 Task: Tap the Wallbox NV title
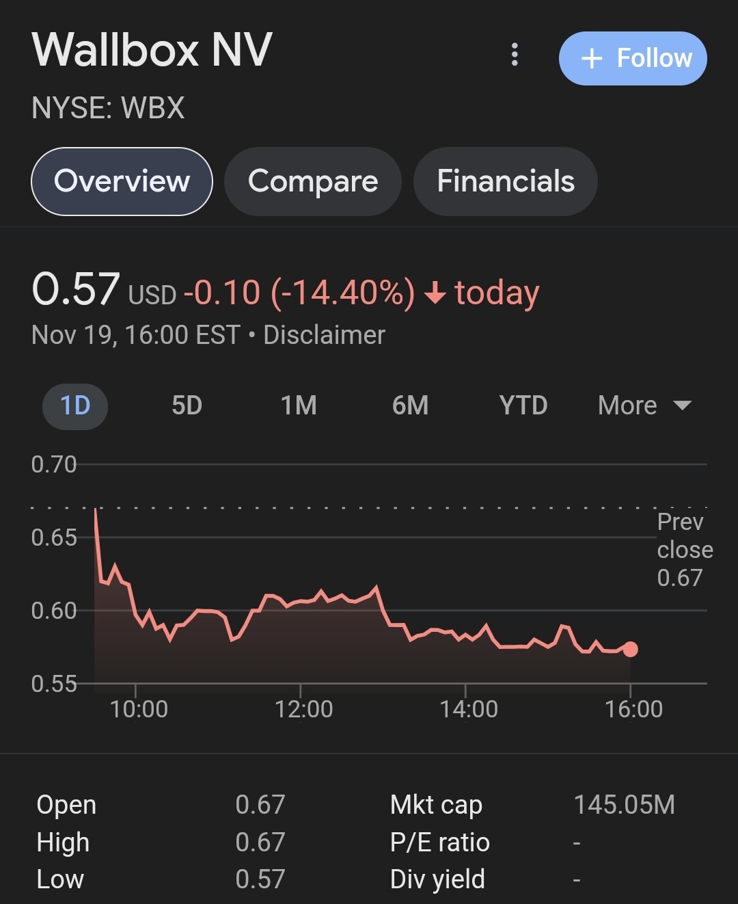(x=152, y=50)
